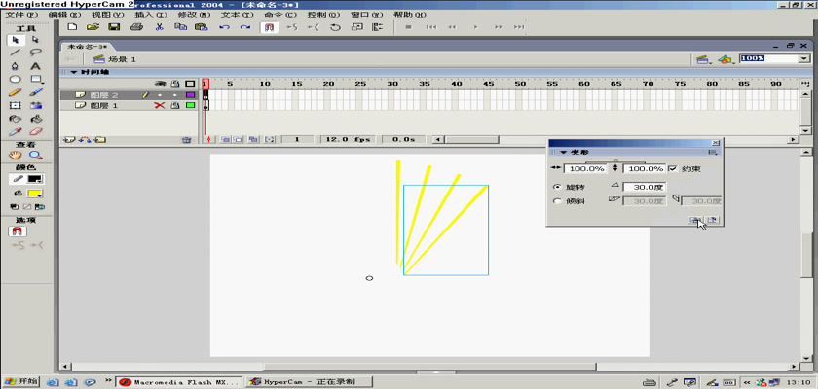Select the Arrow selection tool

(16, 40)
